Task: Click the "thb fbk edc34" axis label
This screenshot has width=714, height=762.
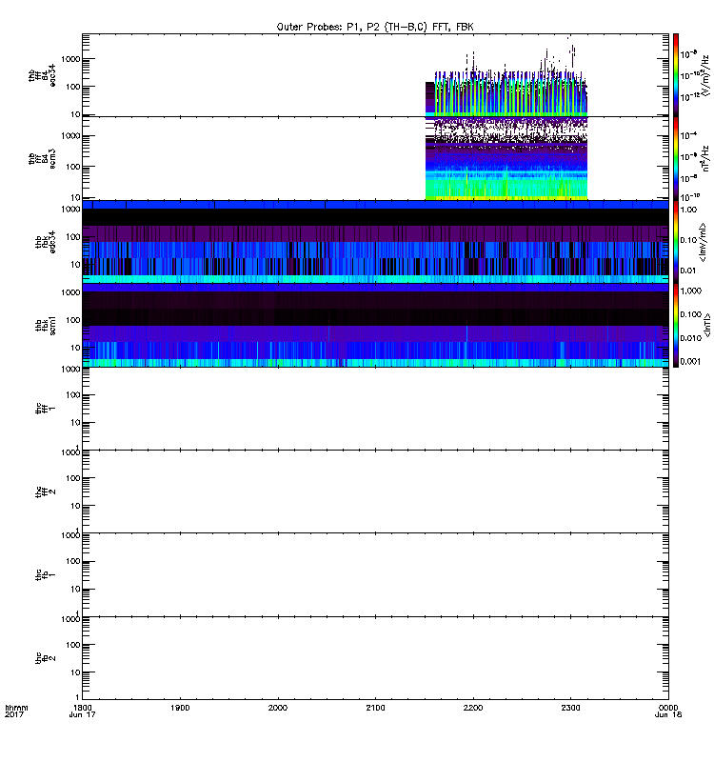Action: click(46, 242)
